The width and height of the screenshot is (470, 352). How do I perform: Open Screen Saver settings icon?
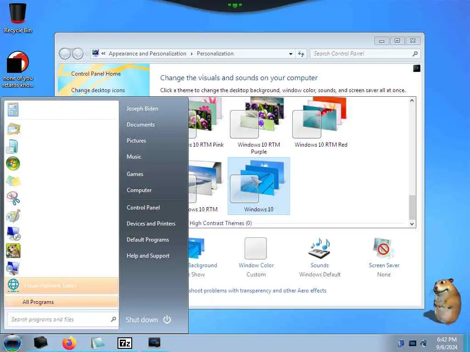(383, 248)
